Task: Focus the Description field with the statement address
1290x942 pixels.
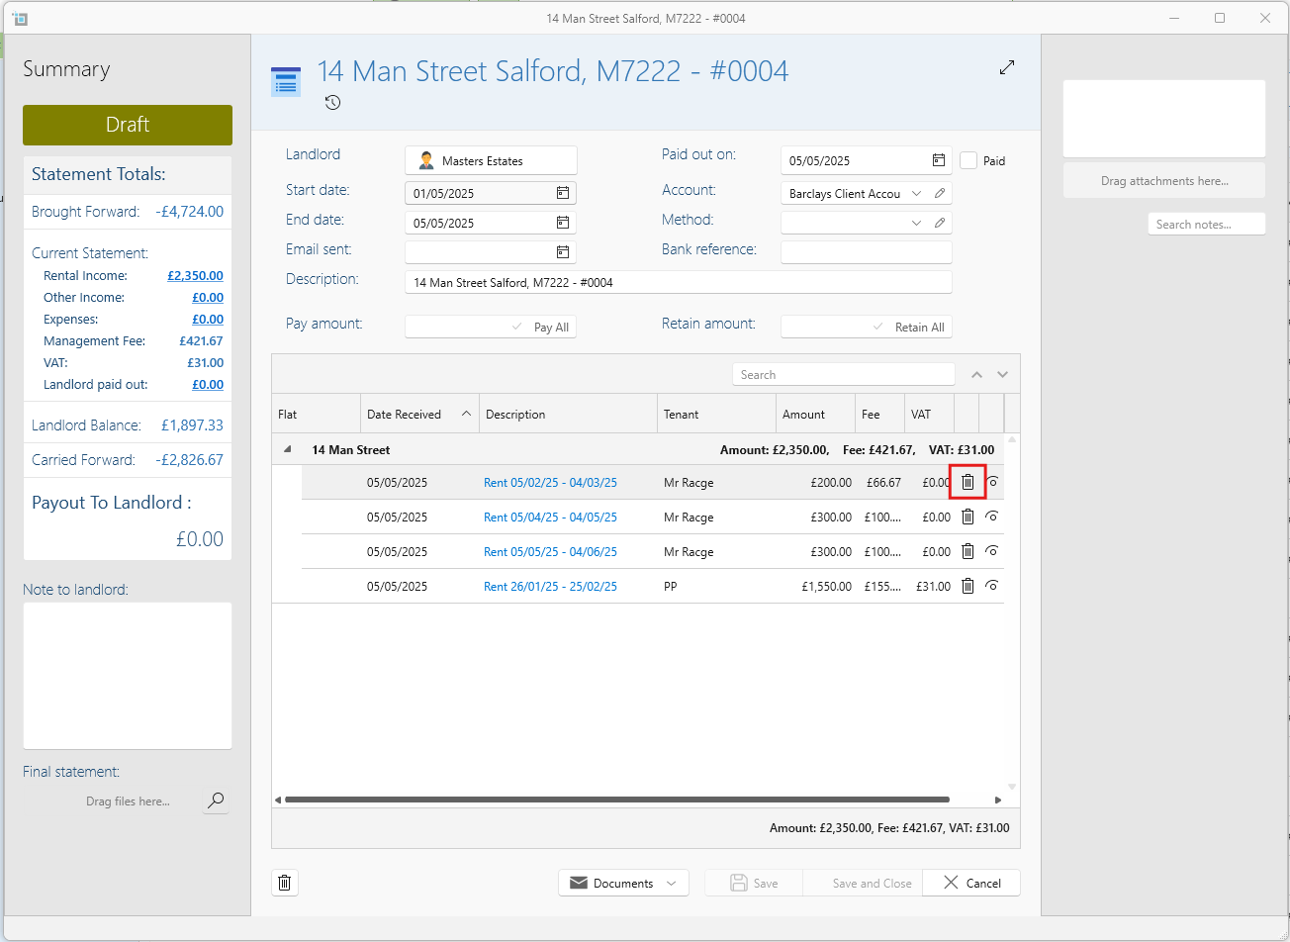Action: coord(679,283)
